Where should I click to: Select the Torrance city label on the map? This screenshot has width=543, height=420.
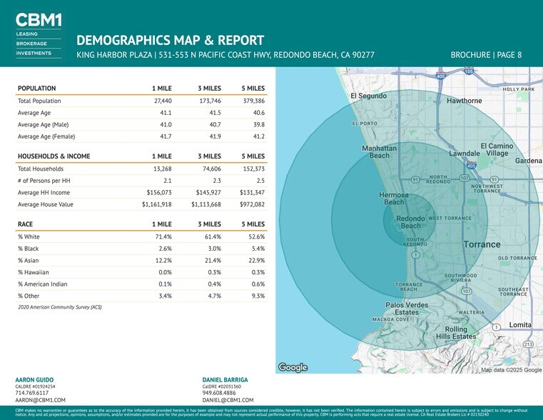(482, 244)
